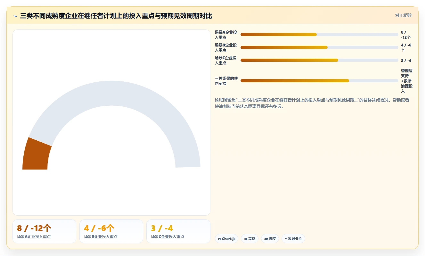Viewport: 425px width, 256px height.
Task: Open the 4 / -6个 data card
Action: tap(111, 231)
